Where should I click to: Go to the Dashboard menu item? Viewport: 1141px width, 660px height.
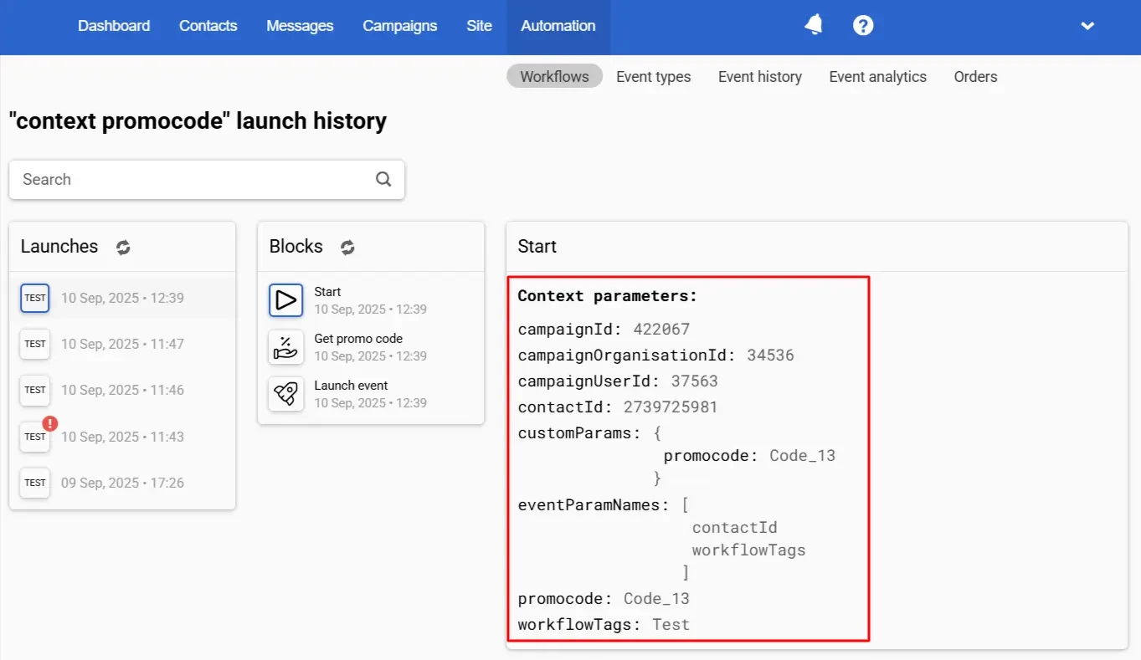(114, 26)
